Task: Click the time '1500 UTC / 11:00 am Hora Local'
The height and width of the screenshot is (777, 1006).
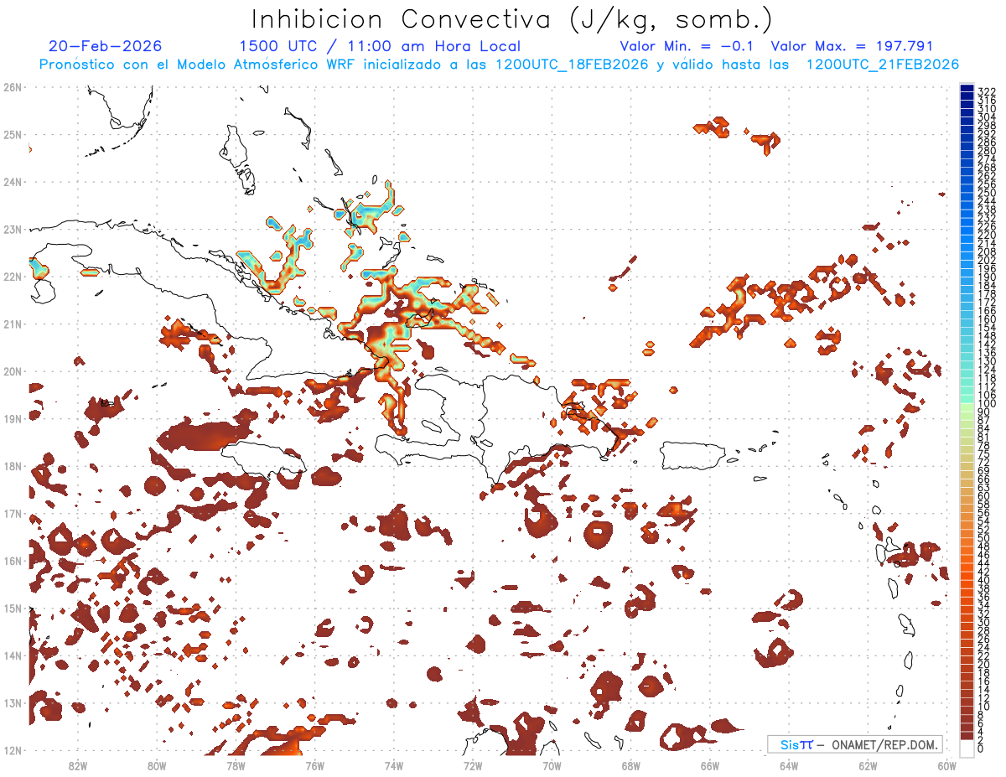Action: click(380, 47)
